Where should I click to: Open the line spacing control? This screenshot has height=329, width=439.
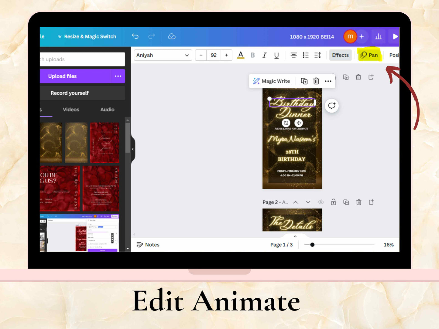tap(318, 55)
